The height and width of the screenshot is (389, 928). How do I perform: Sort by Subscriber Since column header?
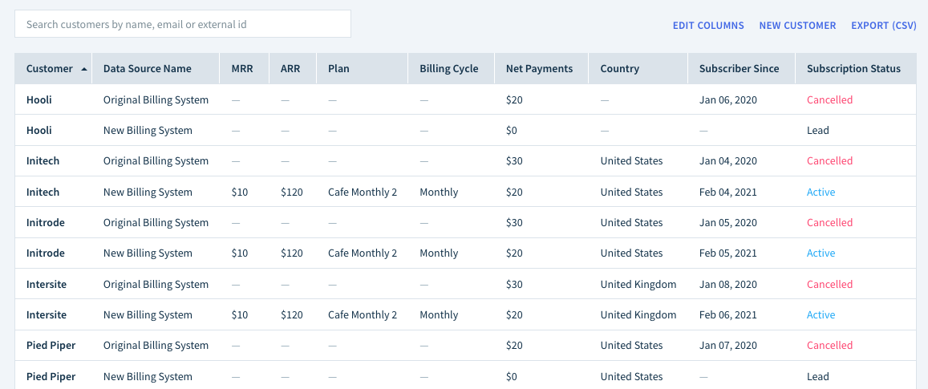point(740,69)
